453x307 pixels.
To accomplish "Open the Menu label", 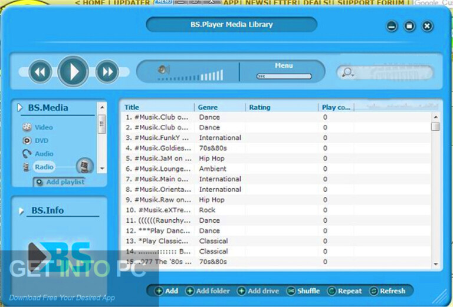I will [x=284, y=65].
